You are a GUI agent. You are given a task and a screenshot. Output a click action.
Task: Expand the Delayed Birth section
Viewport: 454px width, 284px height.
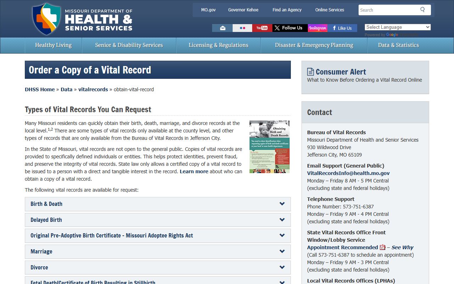(158, 220)
